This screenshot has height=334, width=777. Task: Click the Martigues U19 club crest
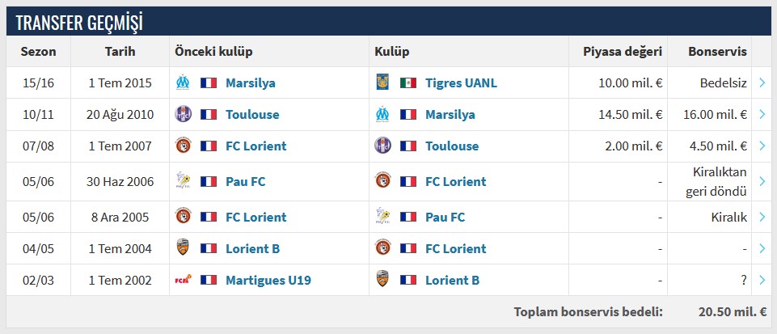point(183,281)
